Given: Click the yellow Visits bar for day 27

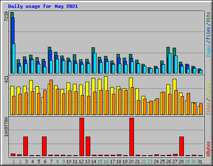Looking at the screenshot, I should tap(174, 85).
